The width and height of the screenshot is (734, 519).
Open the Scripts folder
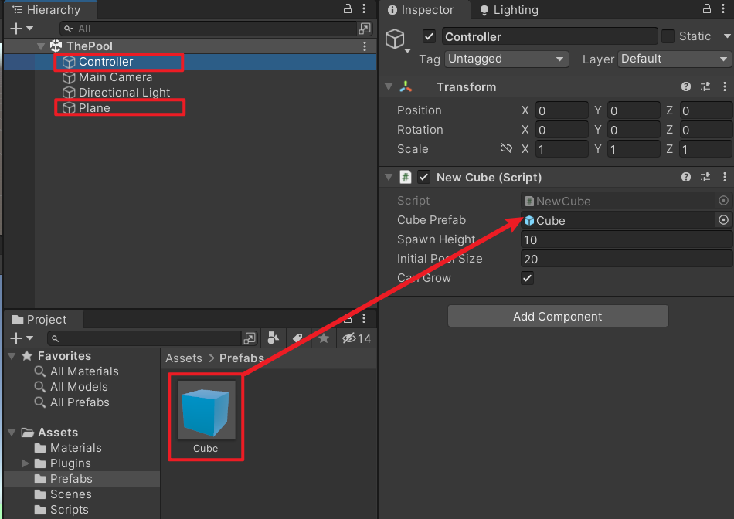tap(69, 509)
